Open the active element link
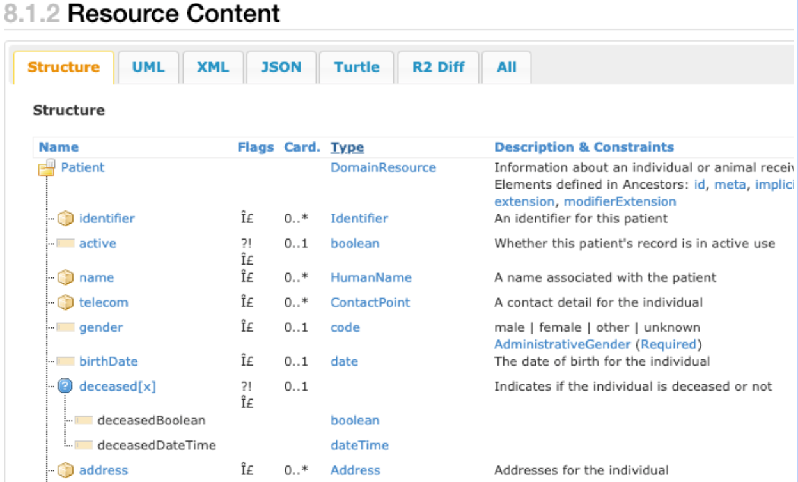The height and width of the screenshot is (482, 798). pos(98,244)
